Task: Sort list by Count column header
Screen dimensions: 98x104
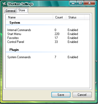Action: pyautogui.click(x=59, y=17)
